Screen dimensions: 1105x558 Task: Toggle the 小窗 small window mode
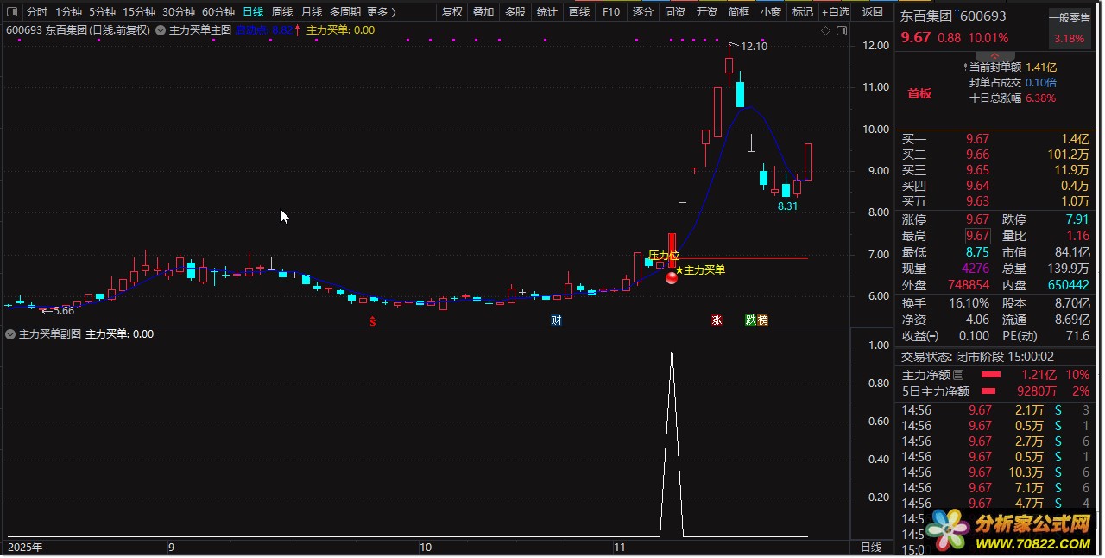point(770,12)
